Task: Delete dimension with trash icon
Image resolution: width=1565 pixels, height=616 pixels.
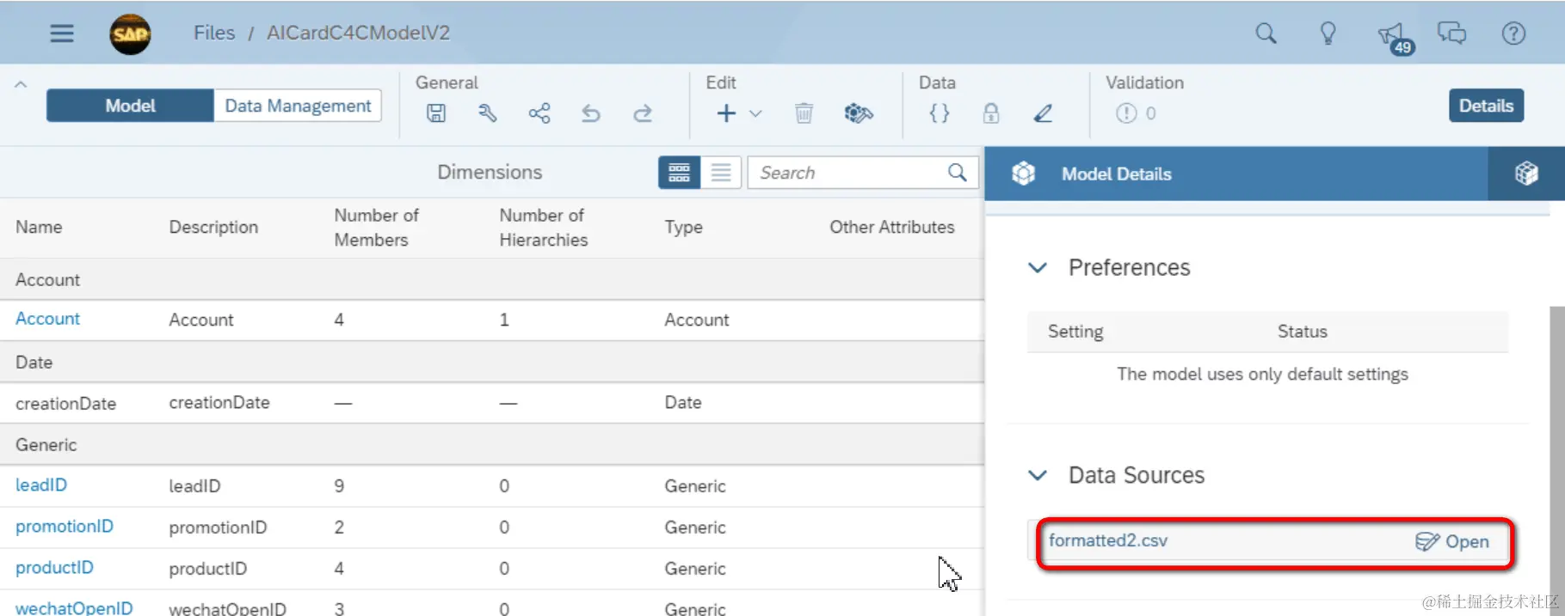Action: coord(804,113)
